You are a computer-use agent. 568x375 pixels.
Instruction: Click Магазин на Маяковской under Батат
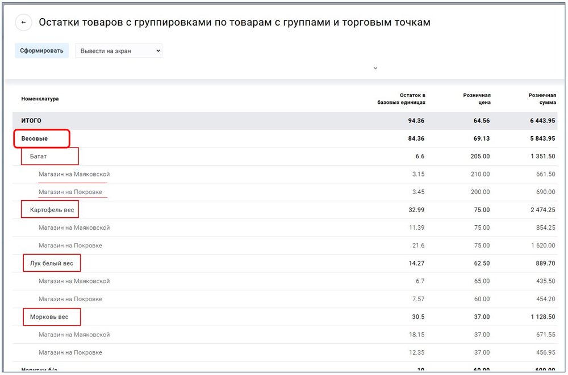pyautogui.click(x=74, y=174)
